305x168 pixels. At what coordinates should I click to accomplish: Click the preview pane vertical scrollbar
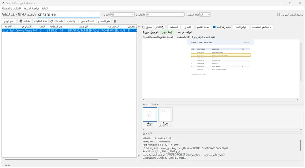point(301,61)
